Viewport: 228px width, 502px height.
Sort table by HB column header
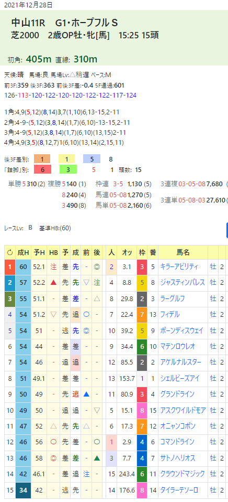[53, 252]
